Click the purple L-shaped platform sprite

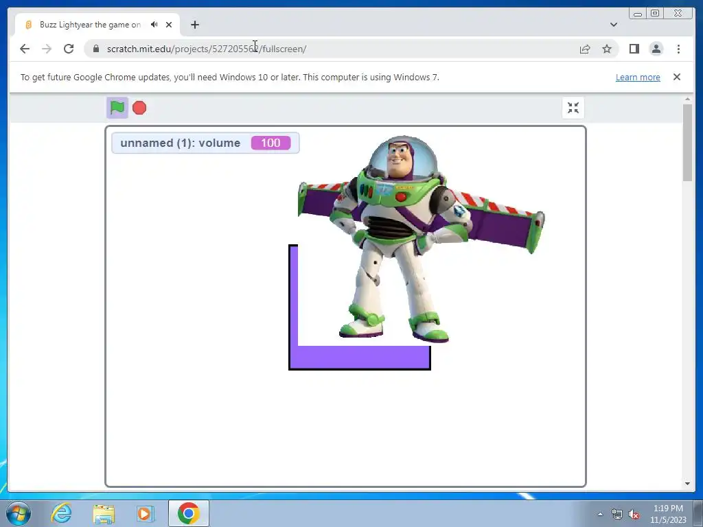[360, 357]
